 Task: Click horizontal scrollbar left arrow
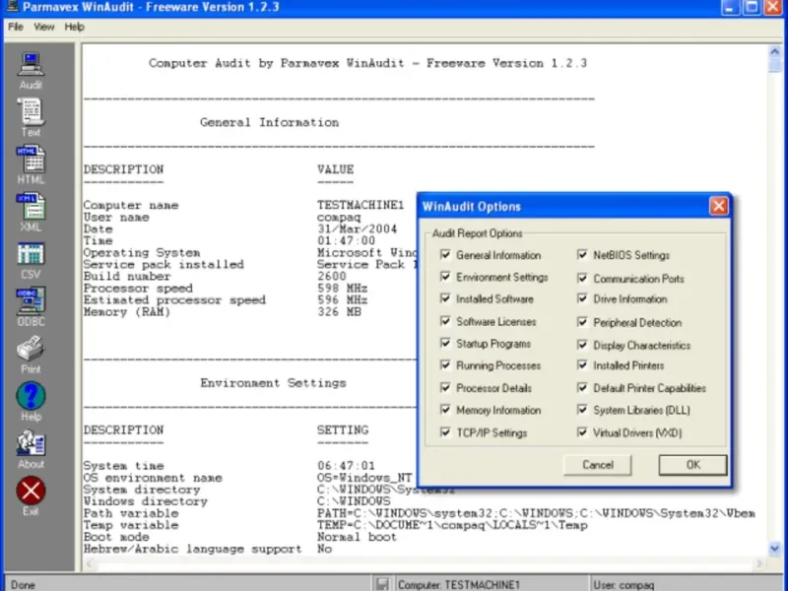(90, 563)
